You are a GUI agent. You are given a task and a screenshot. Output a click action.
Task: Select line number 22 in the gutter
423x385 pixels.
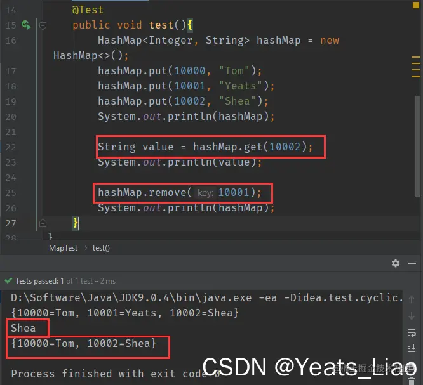pos(11,147)
